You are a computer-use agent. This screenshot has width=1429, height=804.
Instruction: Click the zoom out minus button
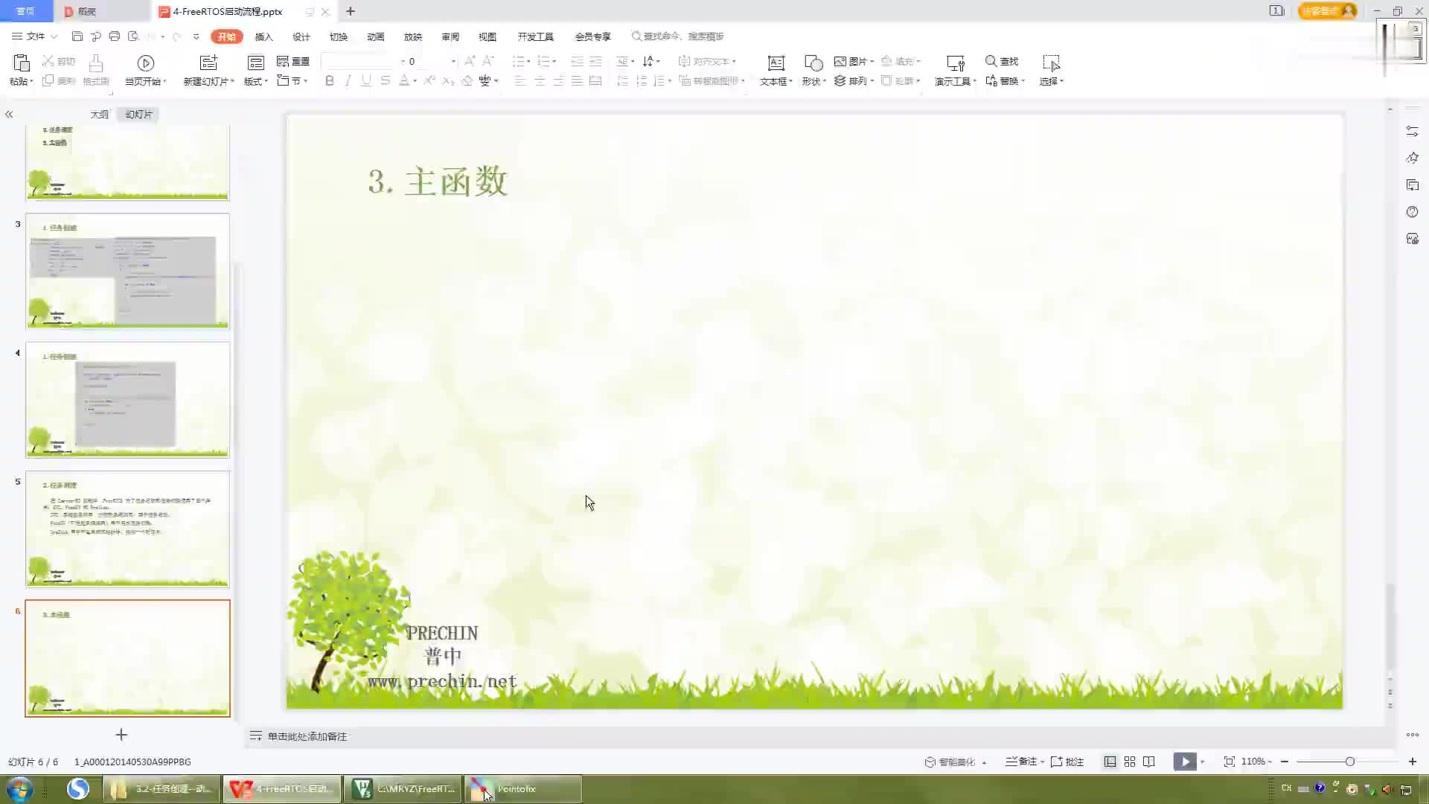click(x=1285, y=762)
